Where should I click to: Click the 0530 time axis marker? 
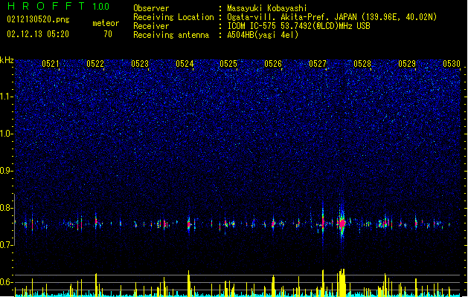[x=452, y=64]
